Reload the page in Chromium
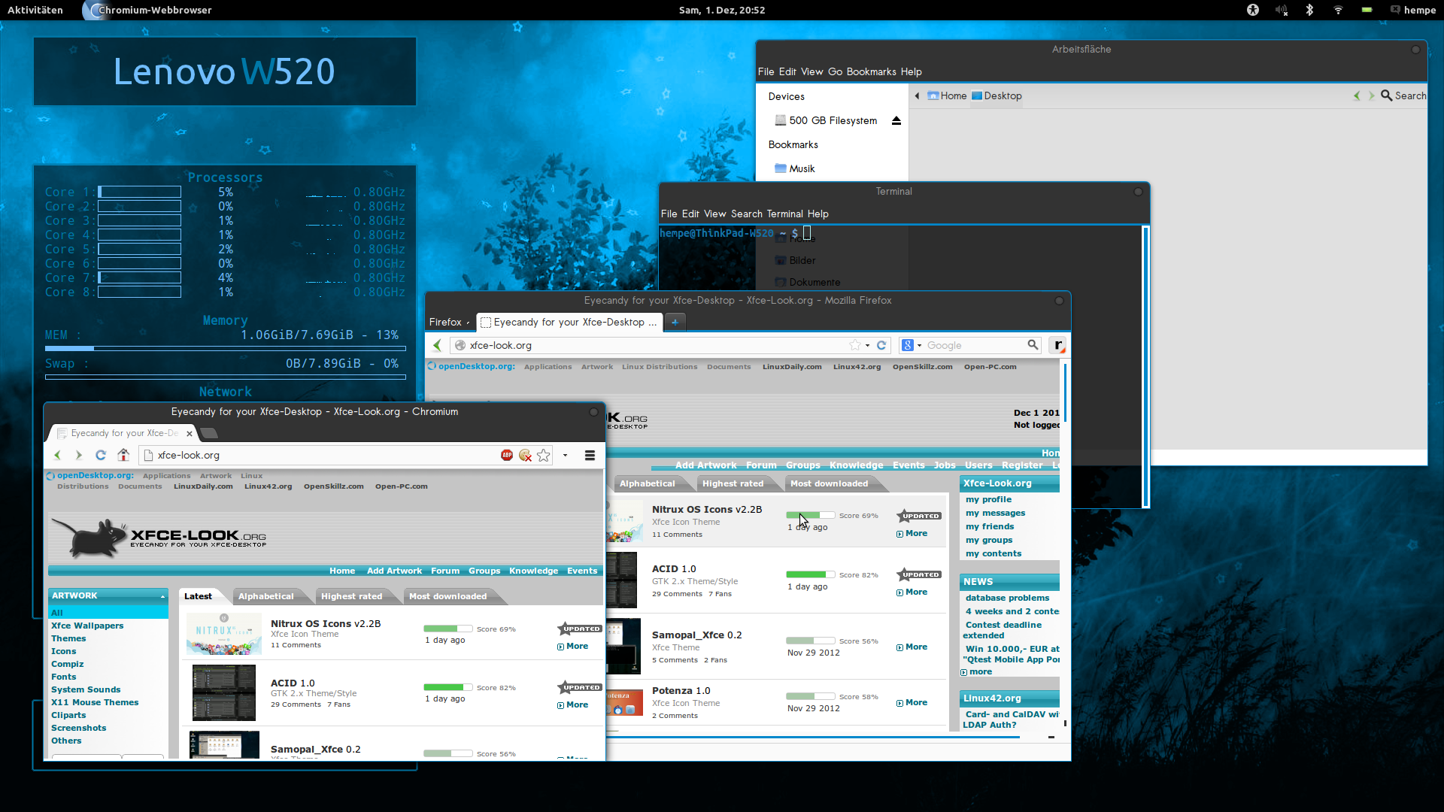Viewport: 1444px width, 812px height. click(x=101, y=455)
